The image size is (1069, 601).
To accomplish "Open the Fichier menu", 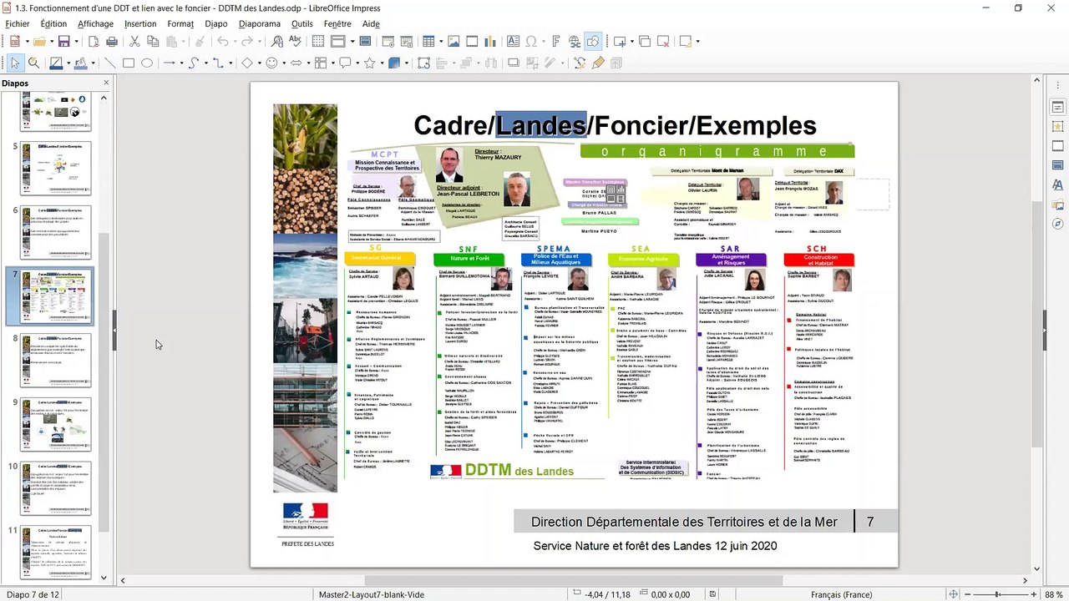I will tap(17, 24).
